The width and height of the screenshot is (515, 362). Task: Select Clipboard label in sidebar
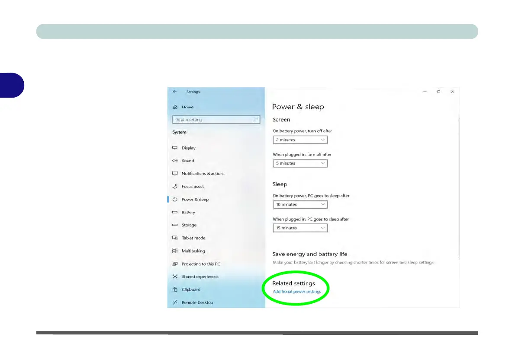pos(191,289)
